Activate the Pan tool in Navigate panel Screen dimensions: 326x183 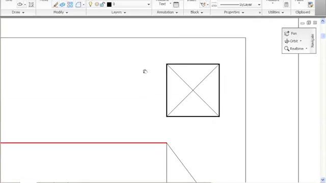tap(290, 34)
